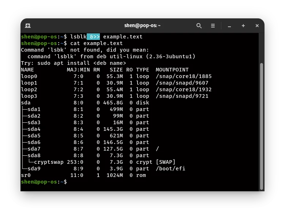Click the cryptswap entry

pos(49,162)
